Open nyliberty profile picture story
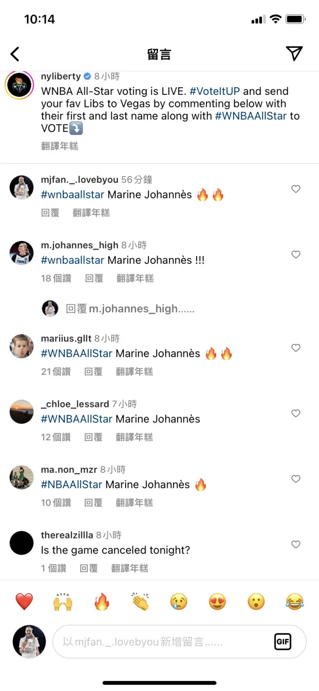 pos(19,86)
